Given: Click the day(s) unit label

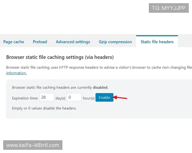Looking at the screenshot, I should (x=60, y=98).
